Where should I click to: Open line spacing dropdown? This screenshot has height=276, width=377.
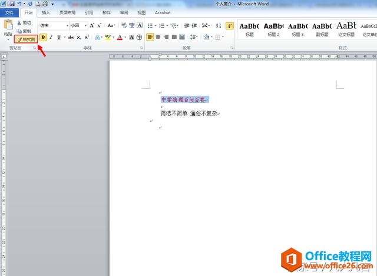coord(194,37)
